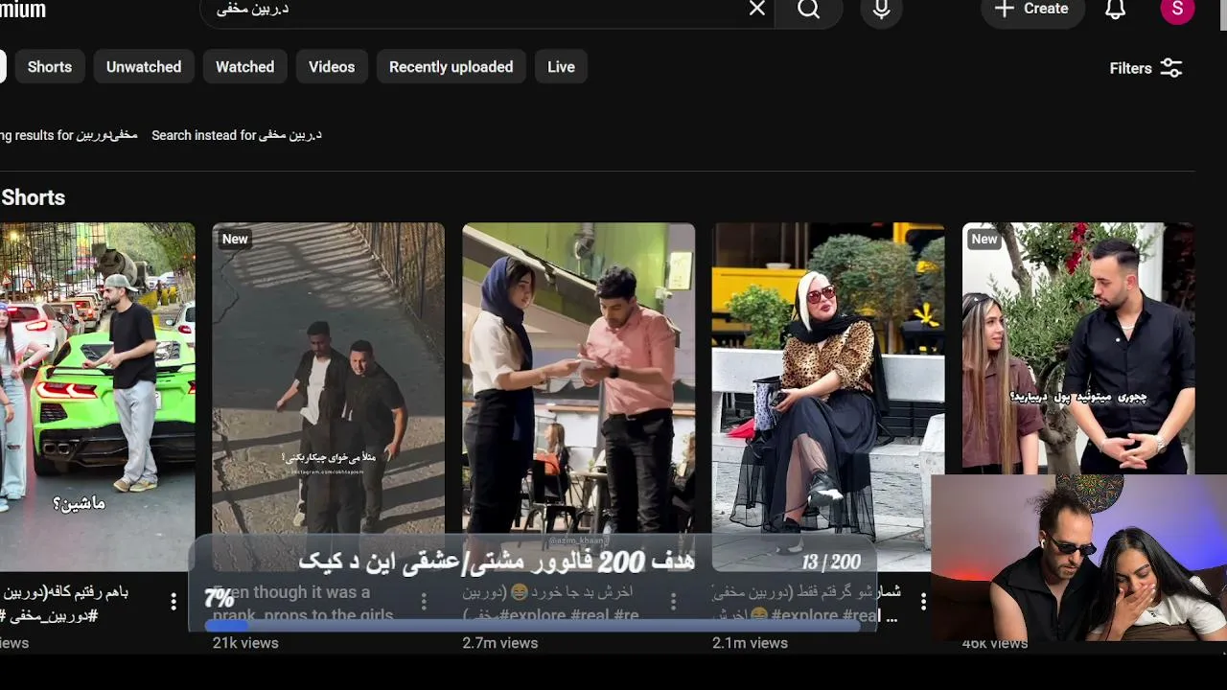
Task: Open the notifications bell
Action: pos(1116,10)
